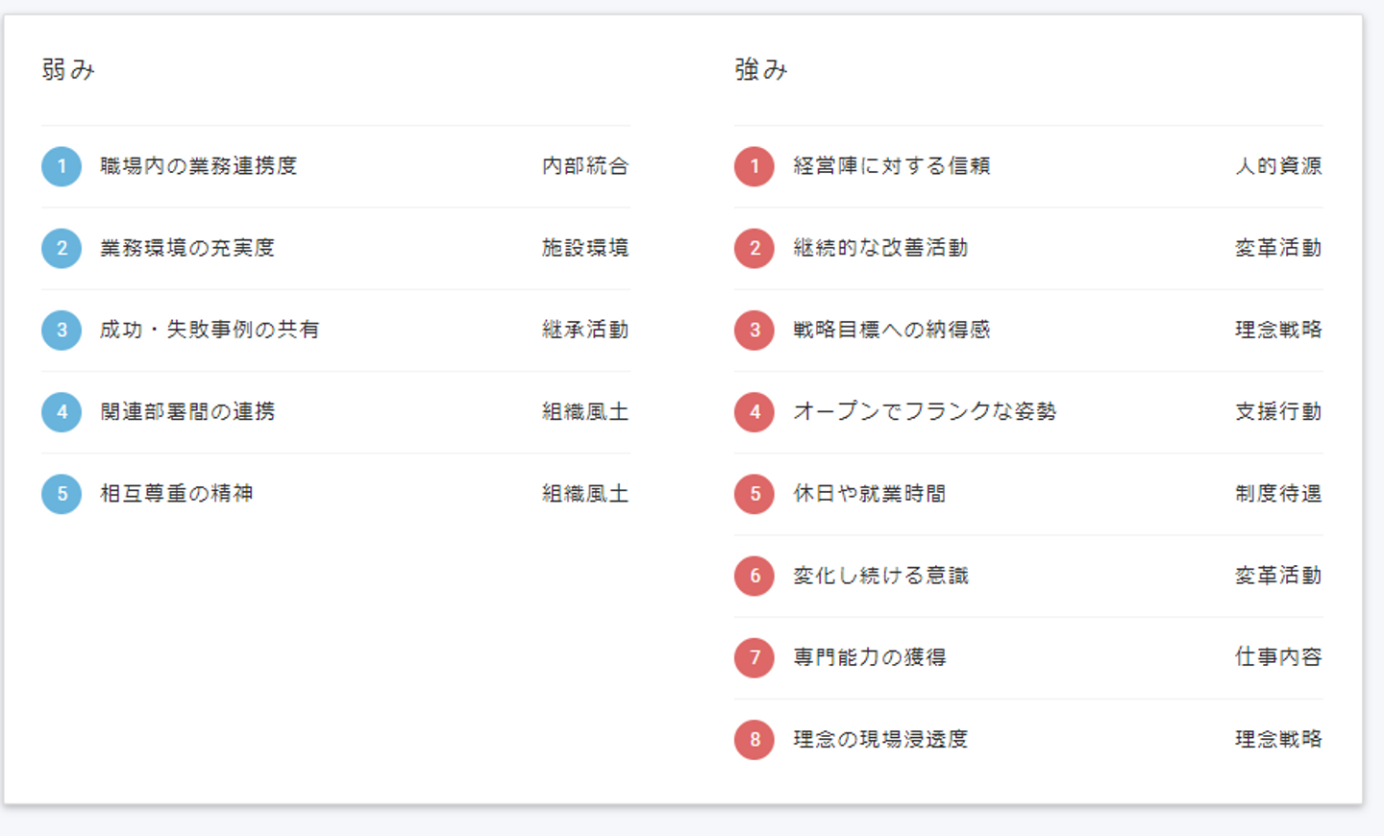Click the 強み section heading
The height and width of the screenshot is (836, 1384).
[761, 69]
